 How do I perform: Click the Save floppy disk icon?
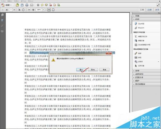click(x=22, y=5)
